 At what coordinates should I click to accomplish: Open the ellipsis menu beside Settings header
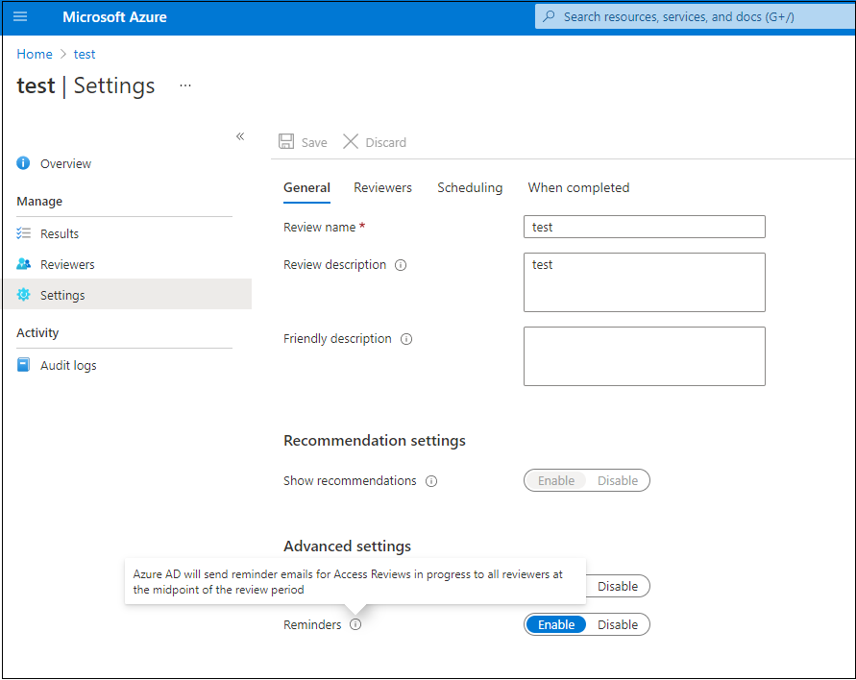click(x=185, y=86)
